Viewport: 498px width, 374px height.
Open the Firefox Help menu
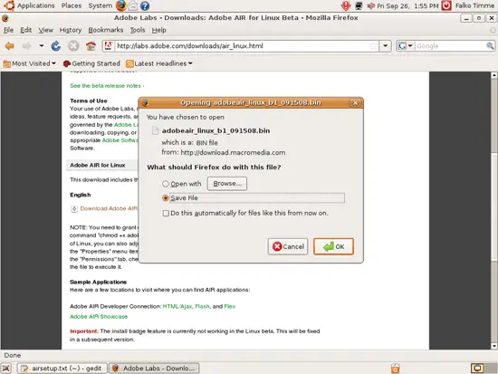click(x=158, y=30)
